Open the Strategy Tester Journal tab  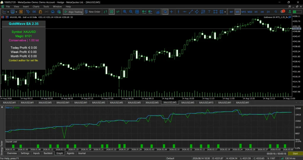82,153
